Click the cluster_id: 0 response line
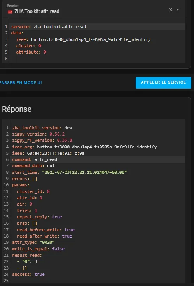 click(x=33, y=191)
